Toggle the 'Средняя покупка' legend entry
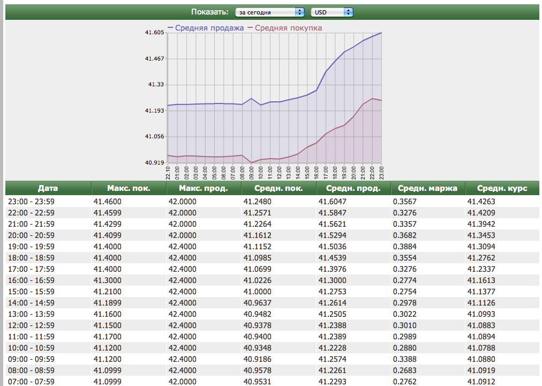This screenshot has height=386, width=542. (288, 28)
